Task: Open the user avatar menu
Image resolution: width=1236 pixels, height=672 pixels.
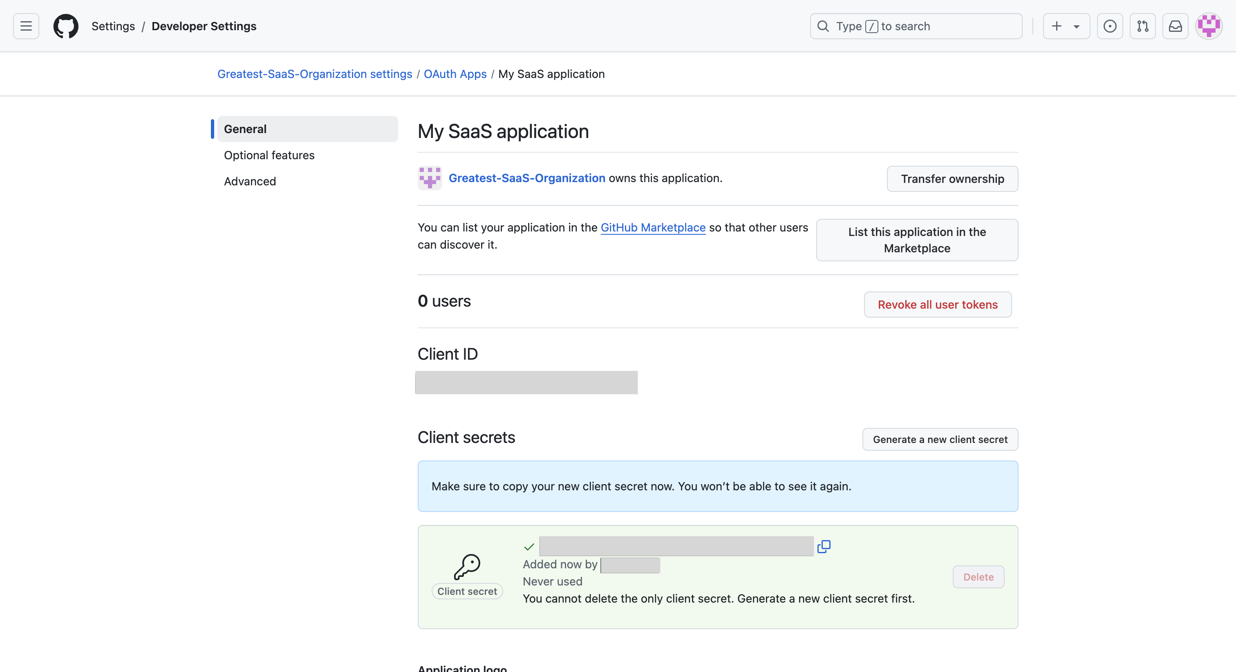Action: (1208, 26)
